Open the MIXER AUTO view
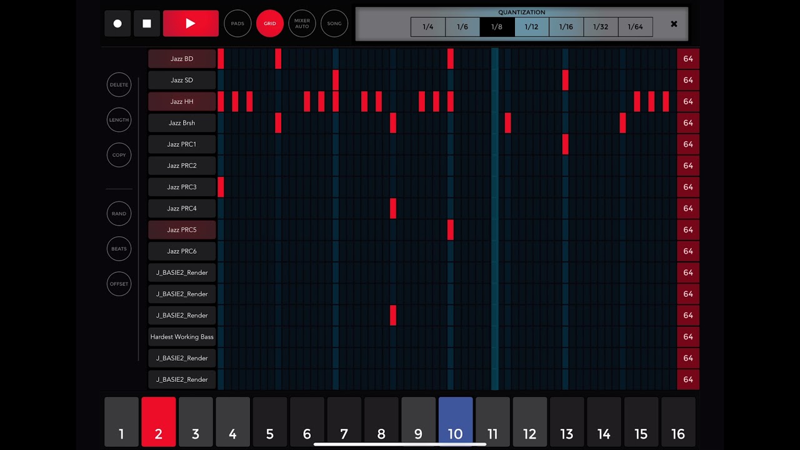The width and height of the screenshot is (800, 450). pos(302,24)
